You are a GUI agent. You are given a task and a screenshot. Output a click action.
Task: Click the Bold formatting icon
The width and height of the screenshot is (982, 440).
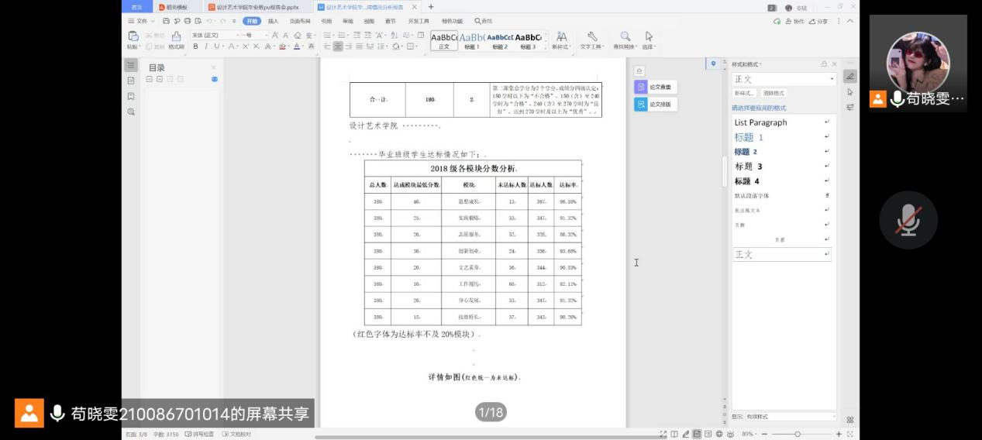point(195,46)
